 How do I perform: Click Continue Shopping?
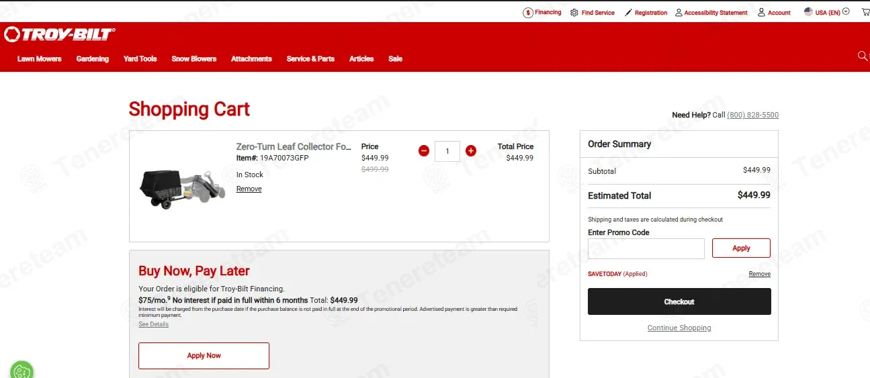679,328
